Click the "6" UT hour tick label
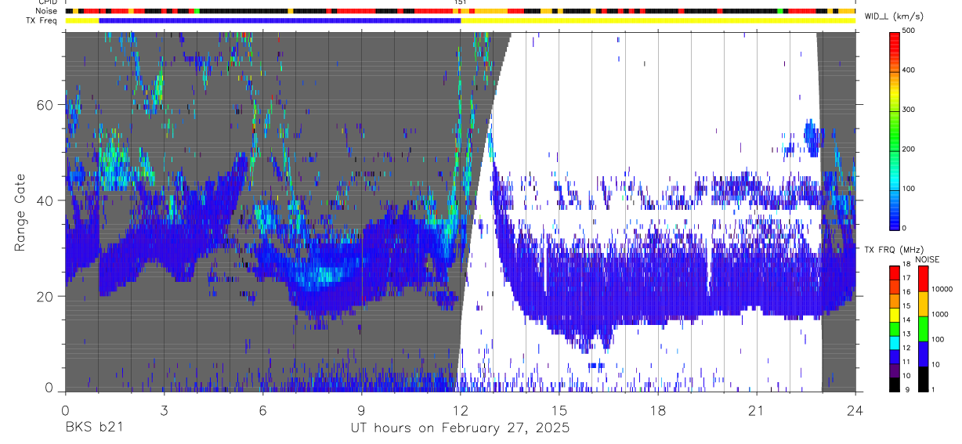 pos(262,410)
